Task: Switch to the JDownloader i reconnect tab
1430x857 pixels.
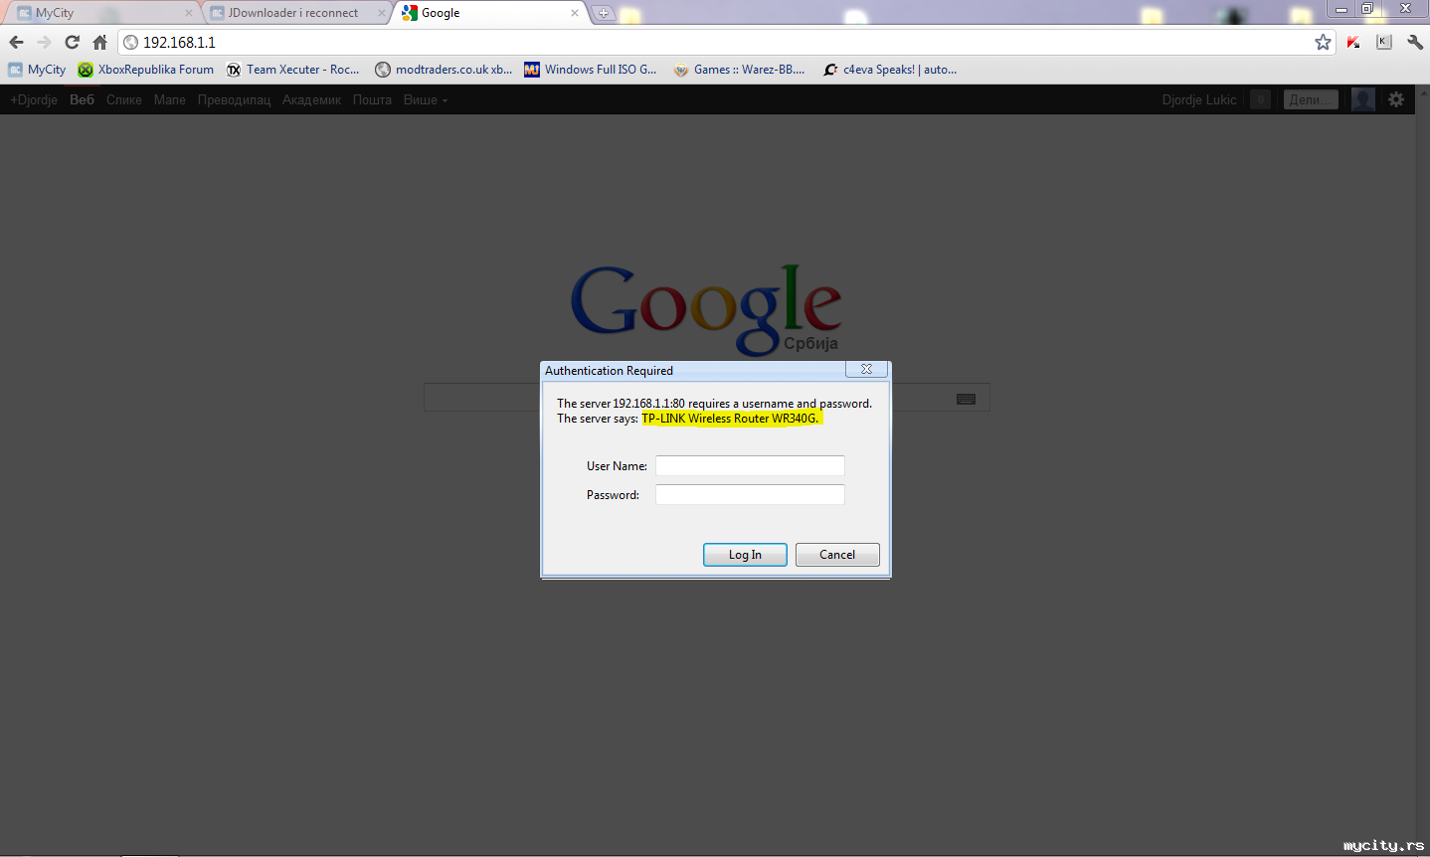Action: 296,13
